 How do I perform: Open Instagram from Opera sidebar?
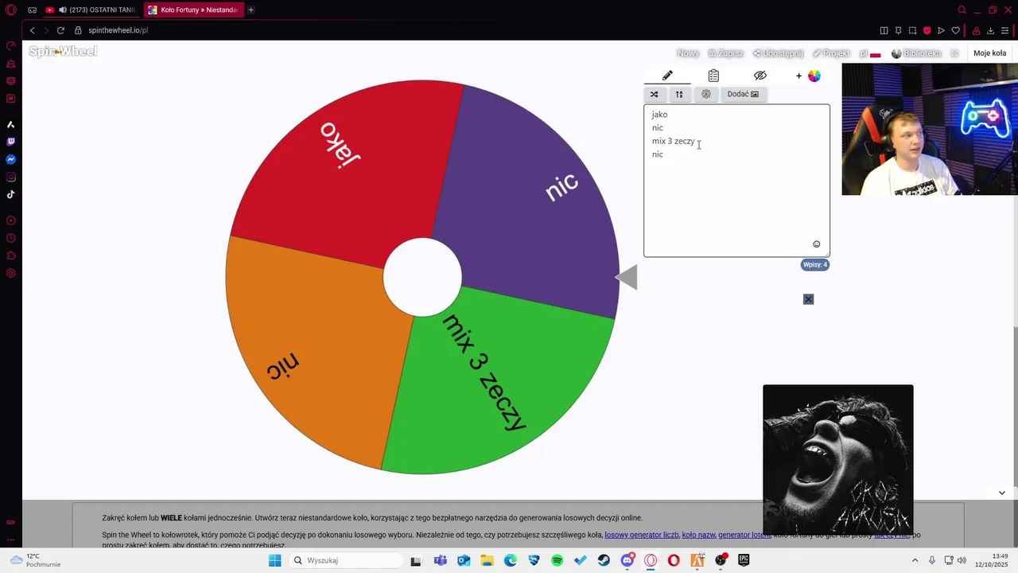11,177
